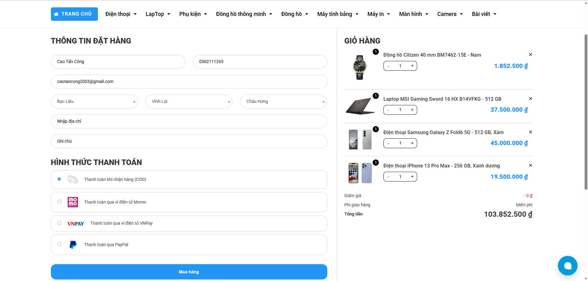This screenshot has height=281, width=588.
Task: Remove MSI Gaming Sword laptop from cart
Action: [x=530, y=99]
